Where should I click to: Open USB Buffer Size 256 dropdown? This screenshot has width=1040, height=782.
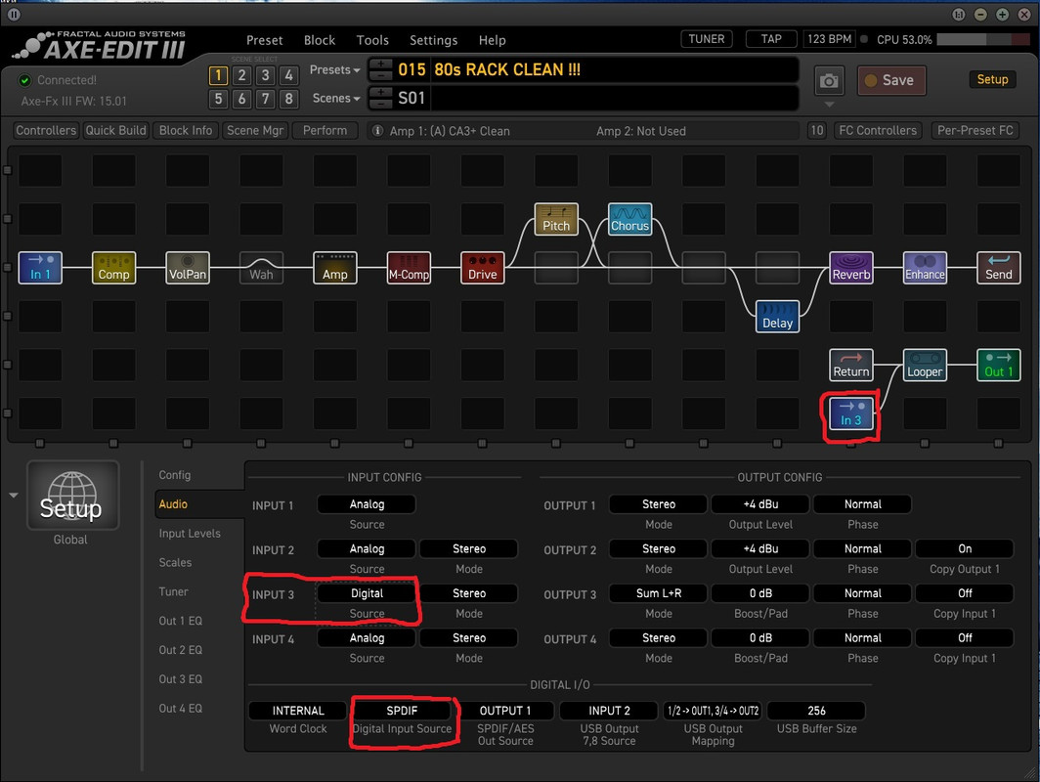pos(816,711)
